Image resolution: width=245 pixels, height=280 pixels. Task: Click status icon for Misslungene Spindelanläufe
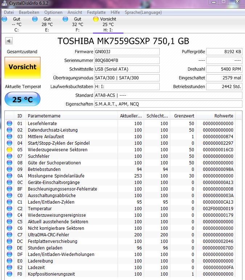point(9,176)
